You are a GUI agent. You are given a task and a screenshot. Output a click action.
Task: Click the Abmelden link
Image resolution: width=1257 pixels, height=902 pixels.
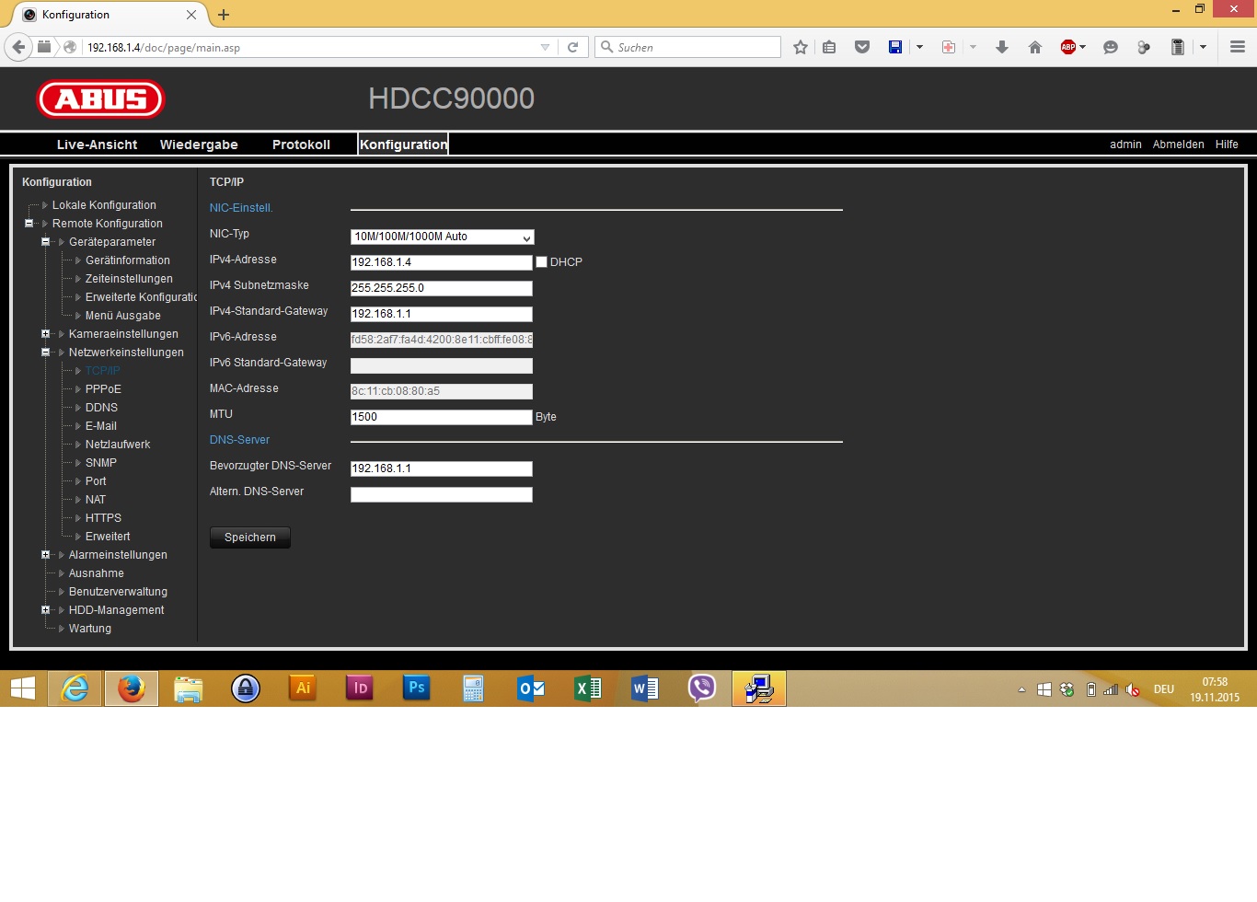coord(1178,145)
